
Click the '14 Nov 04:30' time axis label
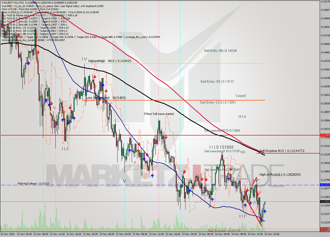223,234
